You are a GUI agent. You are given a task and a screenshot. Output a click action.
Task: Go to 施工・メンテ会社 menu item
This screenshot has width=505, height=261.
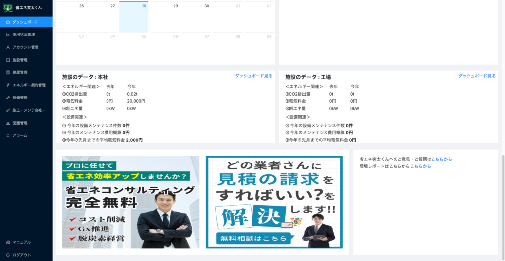[x=29, y=110]
